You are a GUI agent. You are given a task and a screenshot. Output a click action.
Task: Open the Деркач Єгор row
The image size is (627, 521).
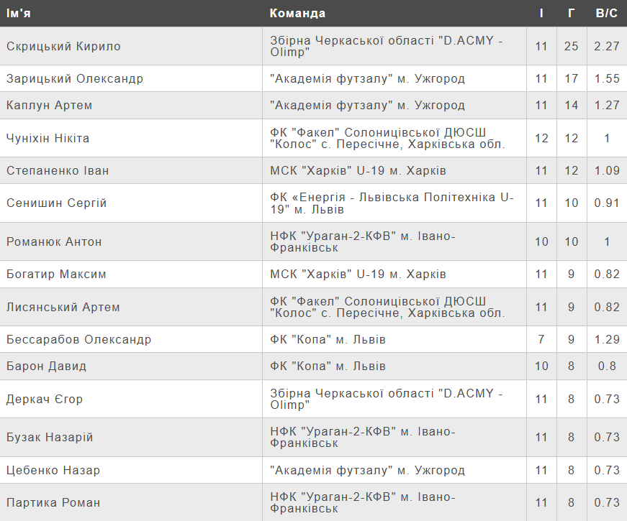(x=45, y=399)
